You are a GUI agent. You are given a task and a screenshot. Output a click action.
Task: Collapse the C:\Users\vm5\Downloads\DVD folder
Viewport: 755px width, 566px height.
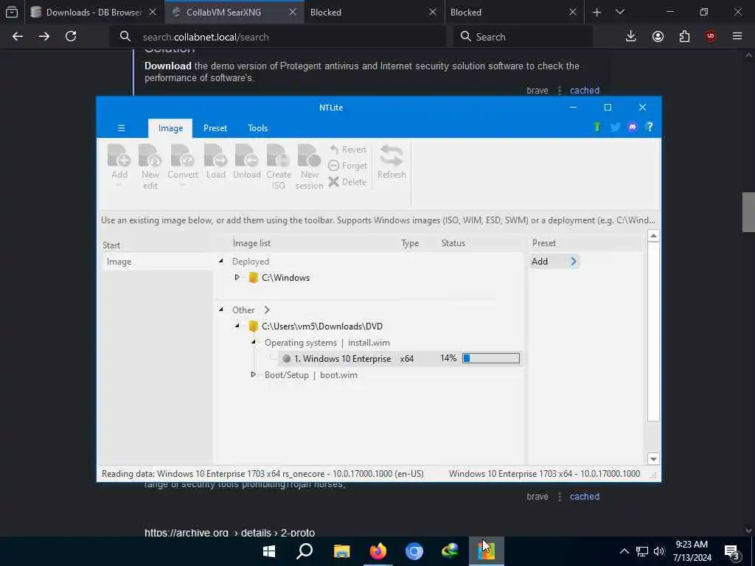[x=237, y=326]
